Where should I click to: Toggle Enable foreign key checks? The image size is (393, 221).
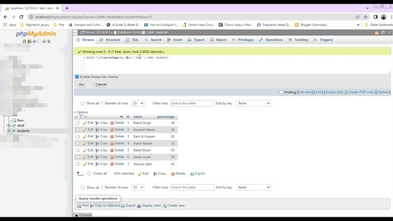pyautogui.click(x=77, y=77)
